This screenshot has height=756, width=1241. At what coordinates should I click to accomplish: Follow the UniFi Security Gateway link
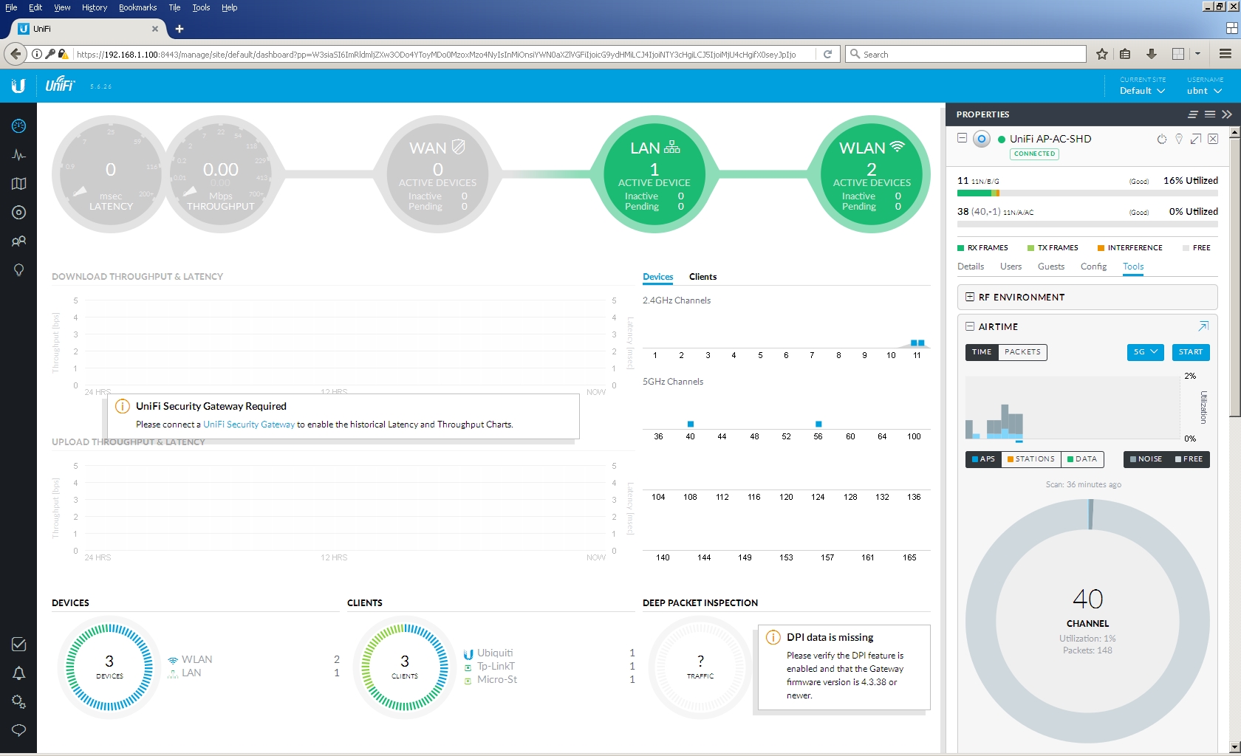[x=249, y=425]
